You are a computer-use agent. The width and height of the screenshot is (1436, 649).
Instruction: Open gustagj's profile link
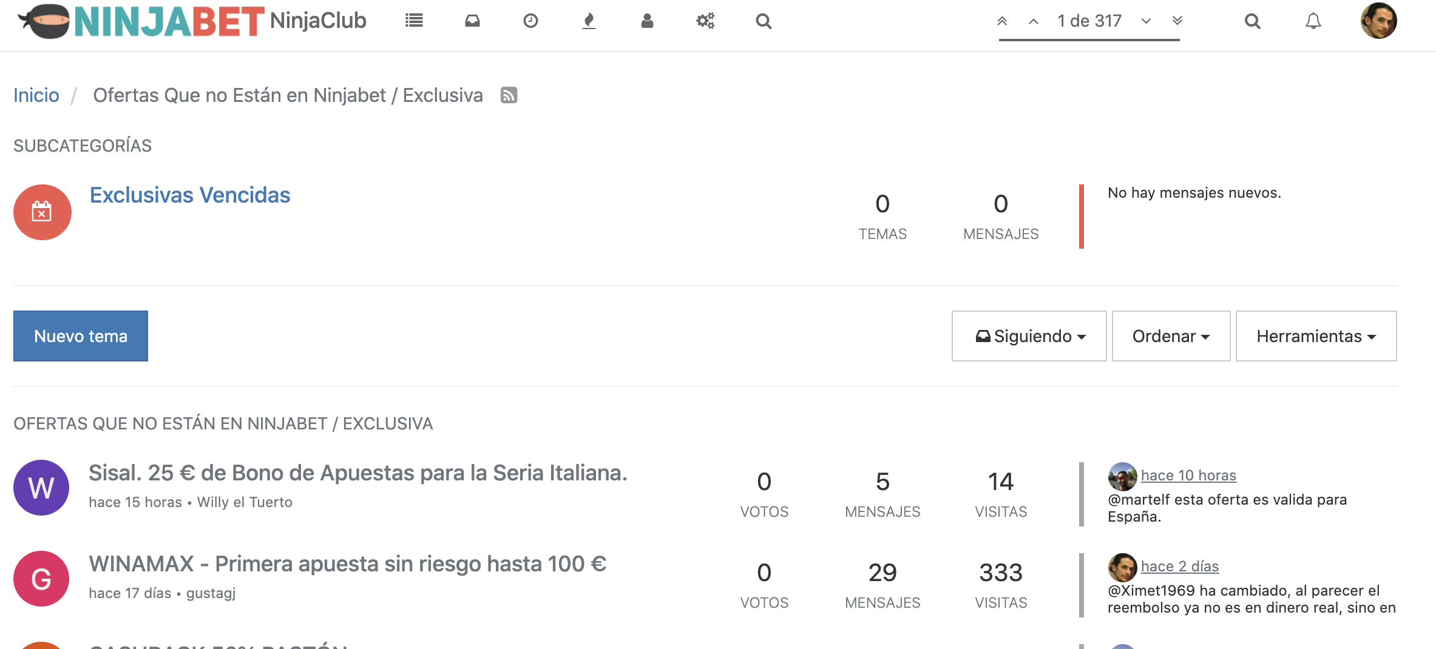[x=211, y=593]
